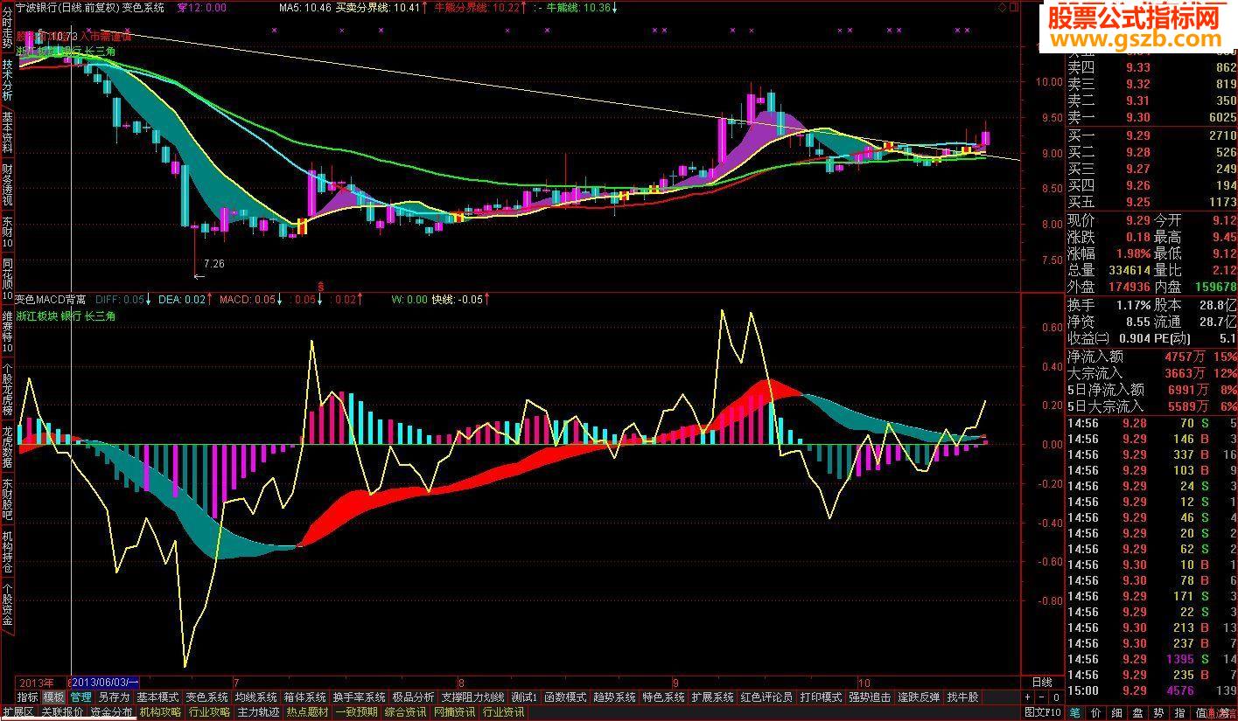Switch to 基本模式 template
Viewport: 1238px width, 721px height.
[157, 697]
